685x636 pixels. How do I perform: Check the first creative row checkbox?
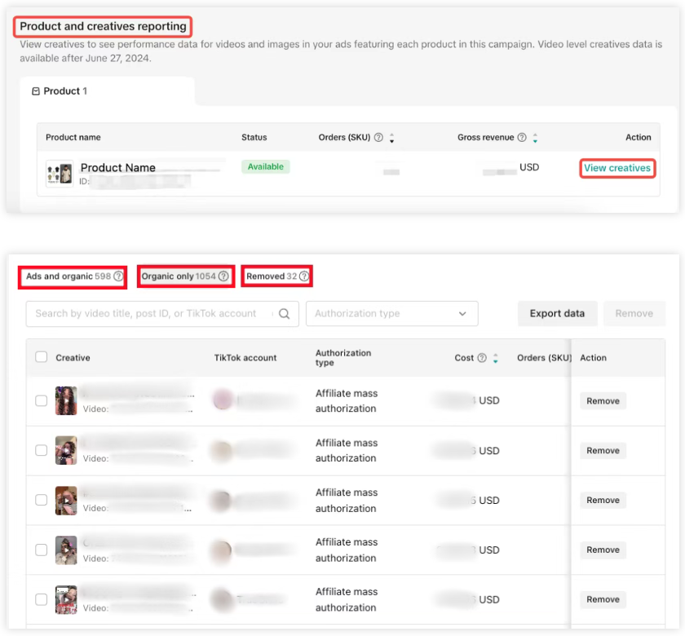click(42, 401)
